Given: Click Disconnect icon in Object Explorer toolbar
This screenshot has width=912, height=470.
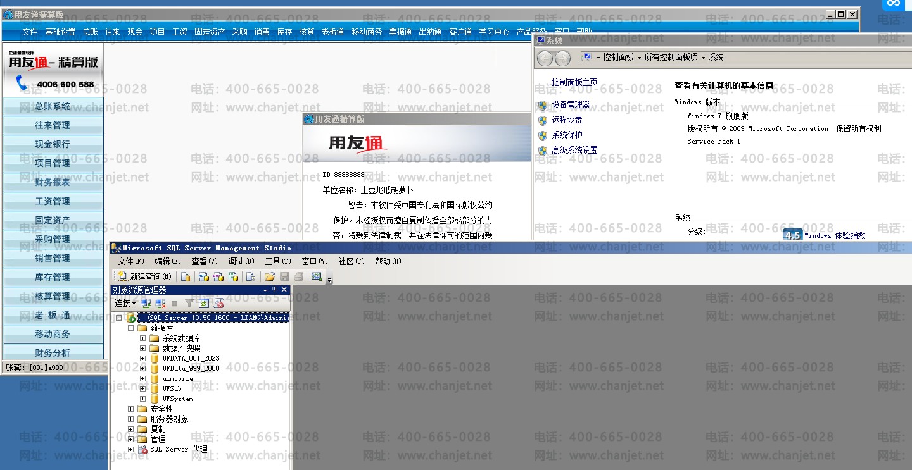Looking at the screenshot, I should click(161, 304).
